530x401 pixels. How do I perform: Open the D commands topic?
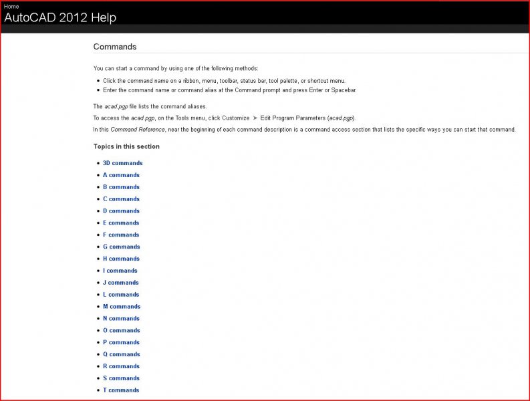(x=121, y=211)
